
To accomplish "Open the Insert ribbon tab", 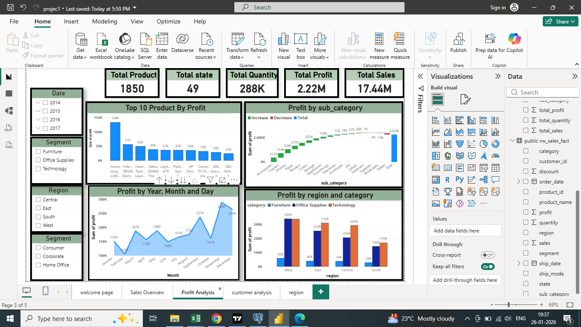I will pos(71,21).
